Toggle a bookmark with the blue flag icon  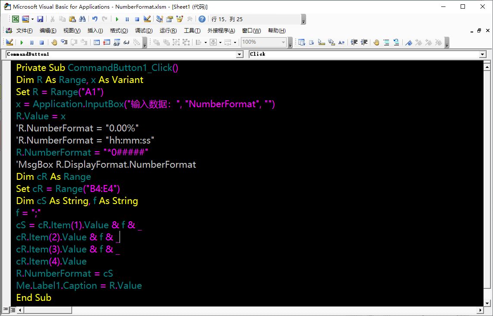(409, 42)
